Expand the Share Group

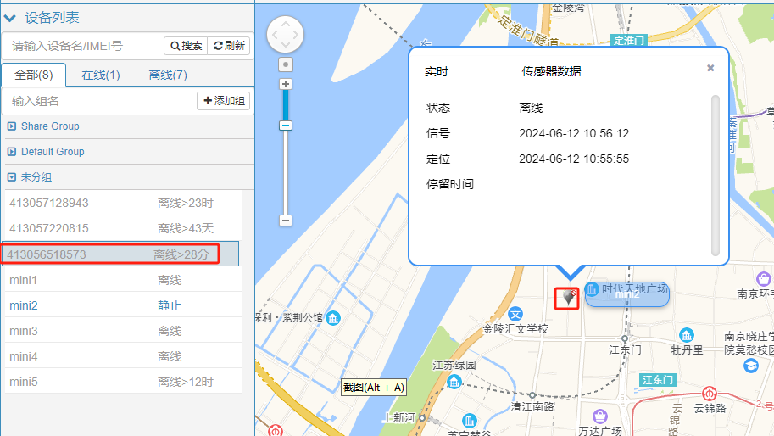(x=12, y=126)
